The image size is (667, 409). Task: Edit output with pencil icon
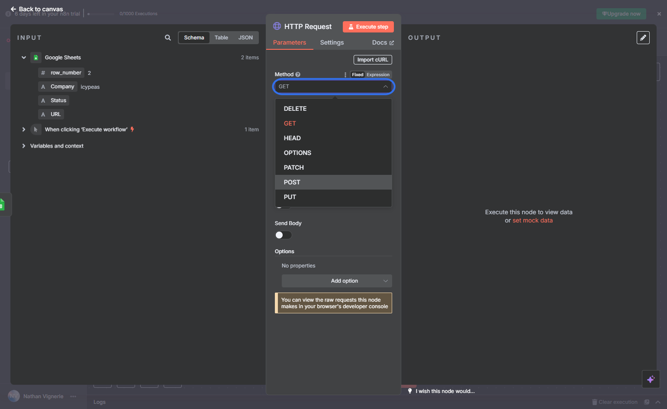tap(643, 38)
